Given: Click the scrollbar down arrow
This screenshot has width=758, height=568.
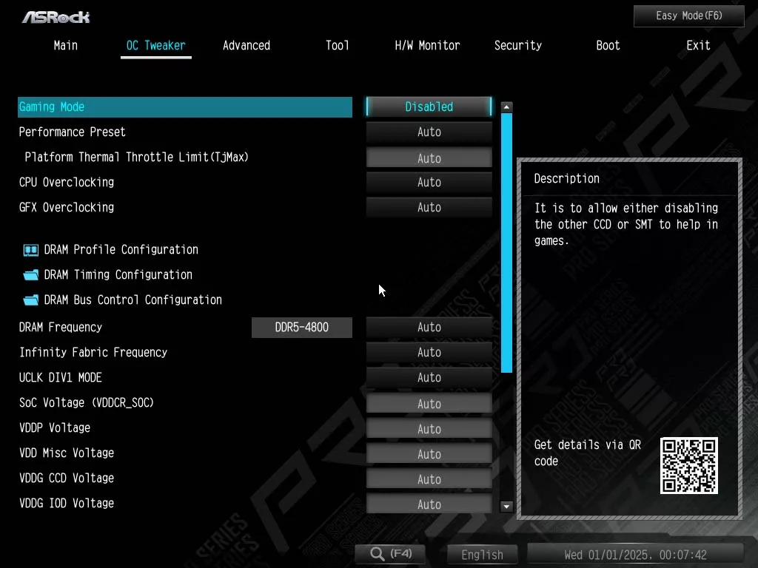Looking at the screenshot, I should pyautogui.click(x=506, y=507).
